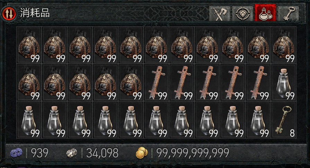Select the brass key stack of 8

tap(284, 120)
